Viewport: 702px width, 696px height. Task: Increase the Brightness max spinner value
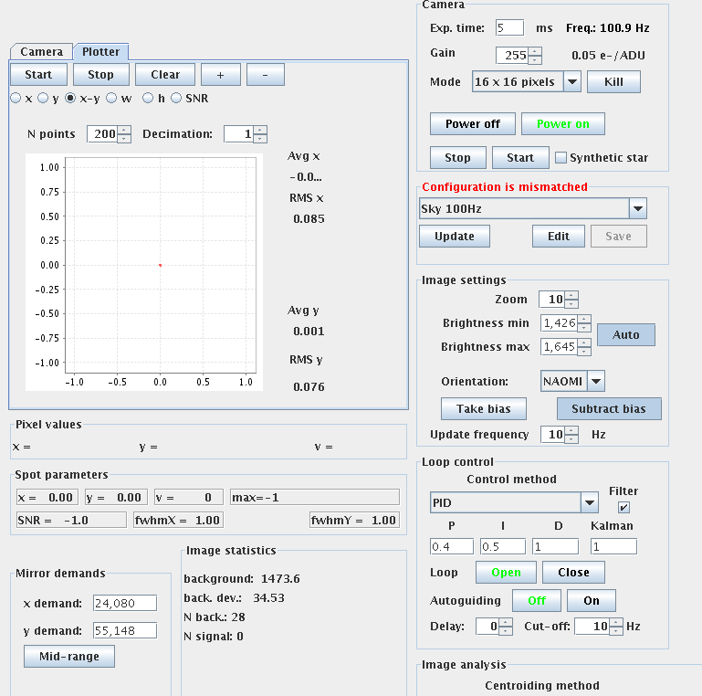pos(584,343)
